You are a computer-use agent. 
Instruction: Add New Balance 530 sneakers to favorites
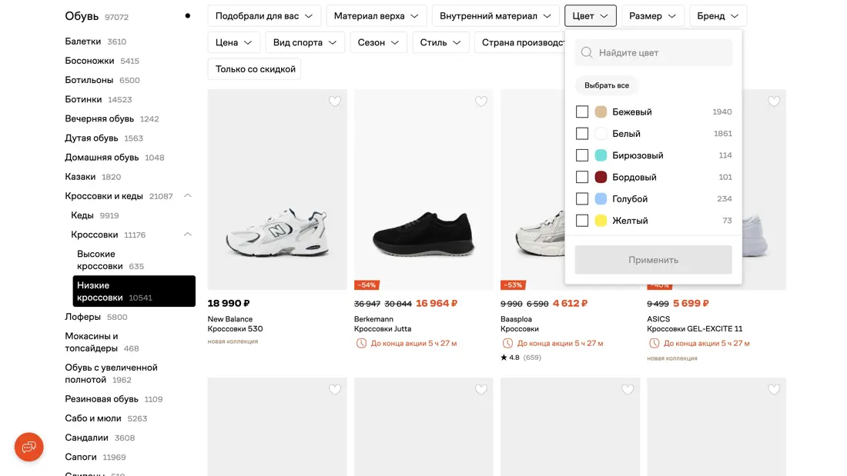point(335,102)
